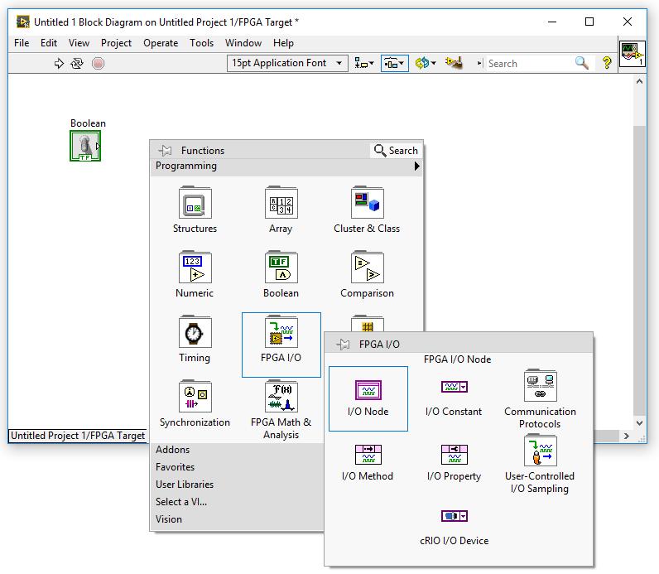Click vertical scrollbar down arrow

(640, 423)
